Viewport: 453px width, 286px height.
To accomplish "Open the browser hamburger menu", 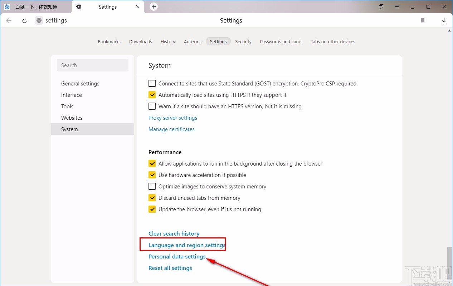I will click(397, 7).
